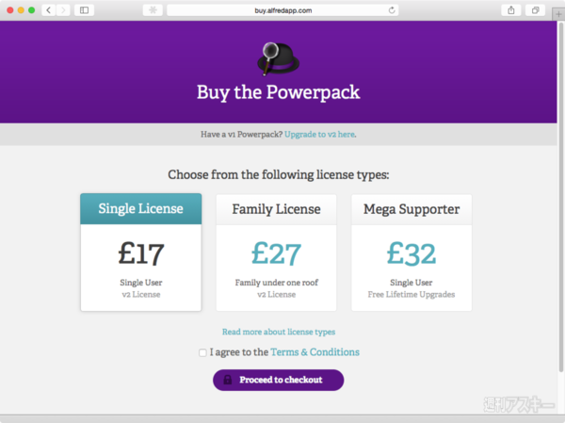
Task: Click Proceed to checkout
Action: pyautogui.click(x=278, y=380)
